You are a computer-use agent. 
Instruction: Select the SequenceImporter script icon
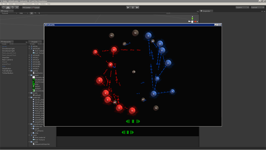coord(34,144)
